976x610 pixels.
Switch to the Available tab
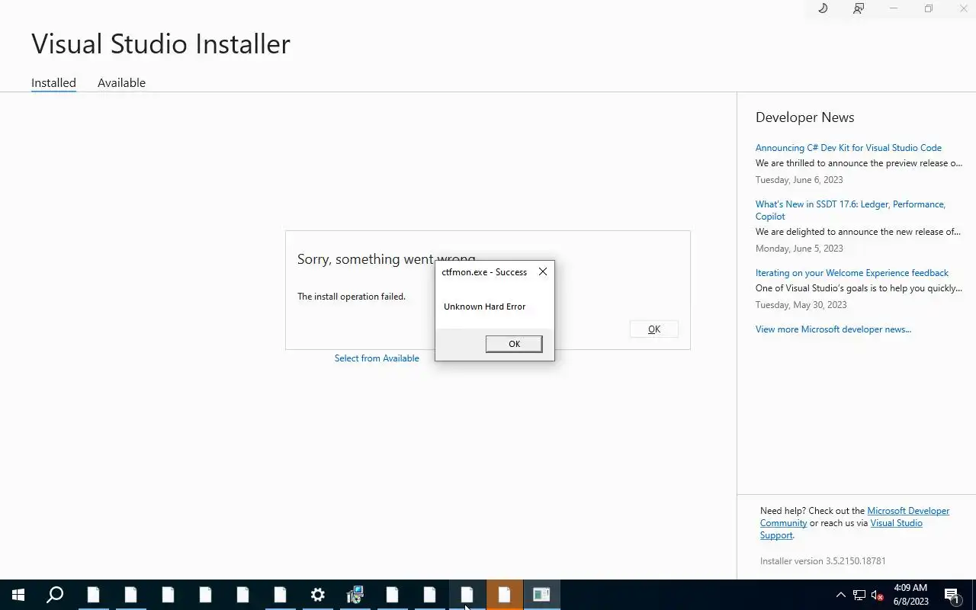tap(121, 82)
